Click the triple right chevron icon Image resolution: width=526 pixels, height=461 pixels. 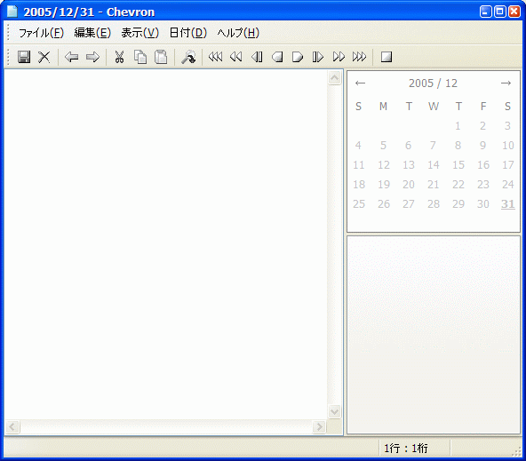359,57
